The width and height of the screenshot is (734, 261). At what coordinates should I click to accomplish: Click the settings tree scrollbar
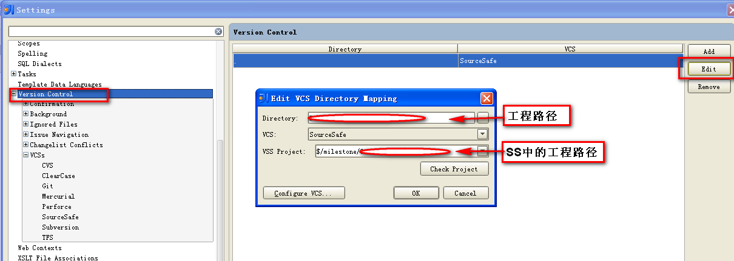click(x=220, y=200)
